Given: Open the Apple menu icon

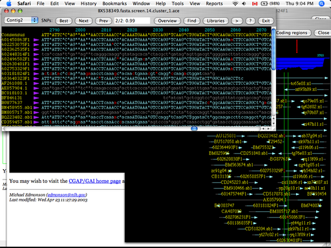Looking at the screenshot, I should pos(9,3).
